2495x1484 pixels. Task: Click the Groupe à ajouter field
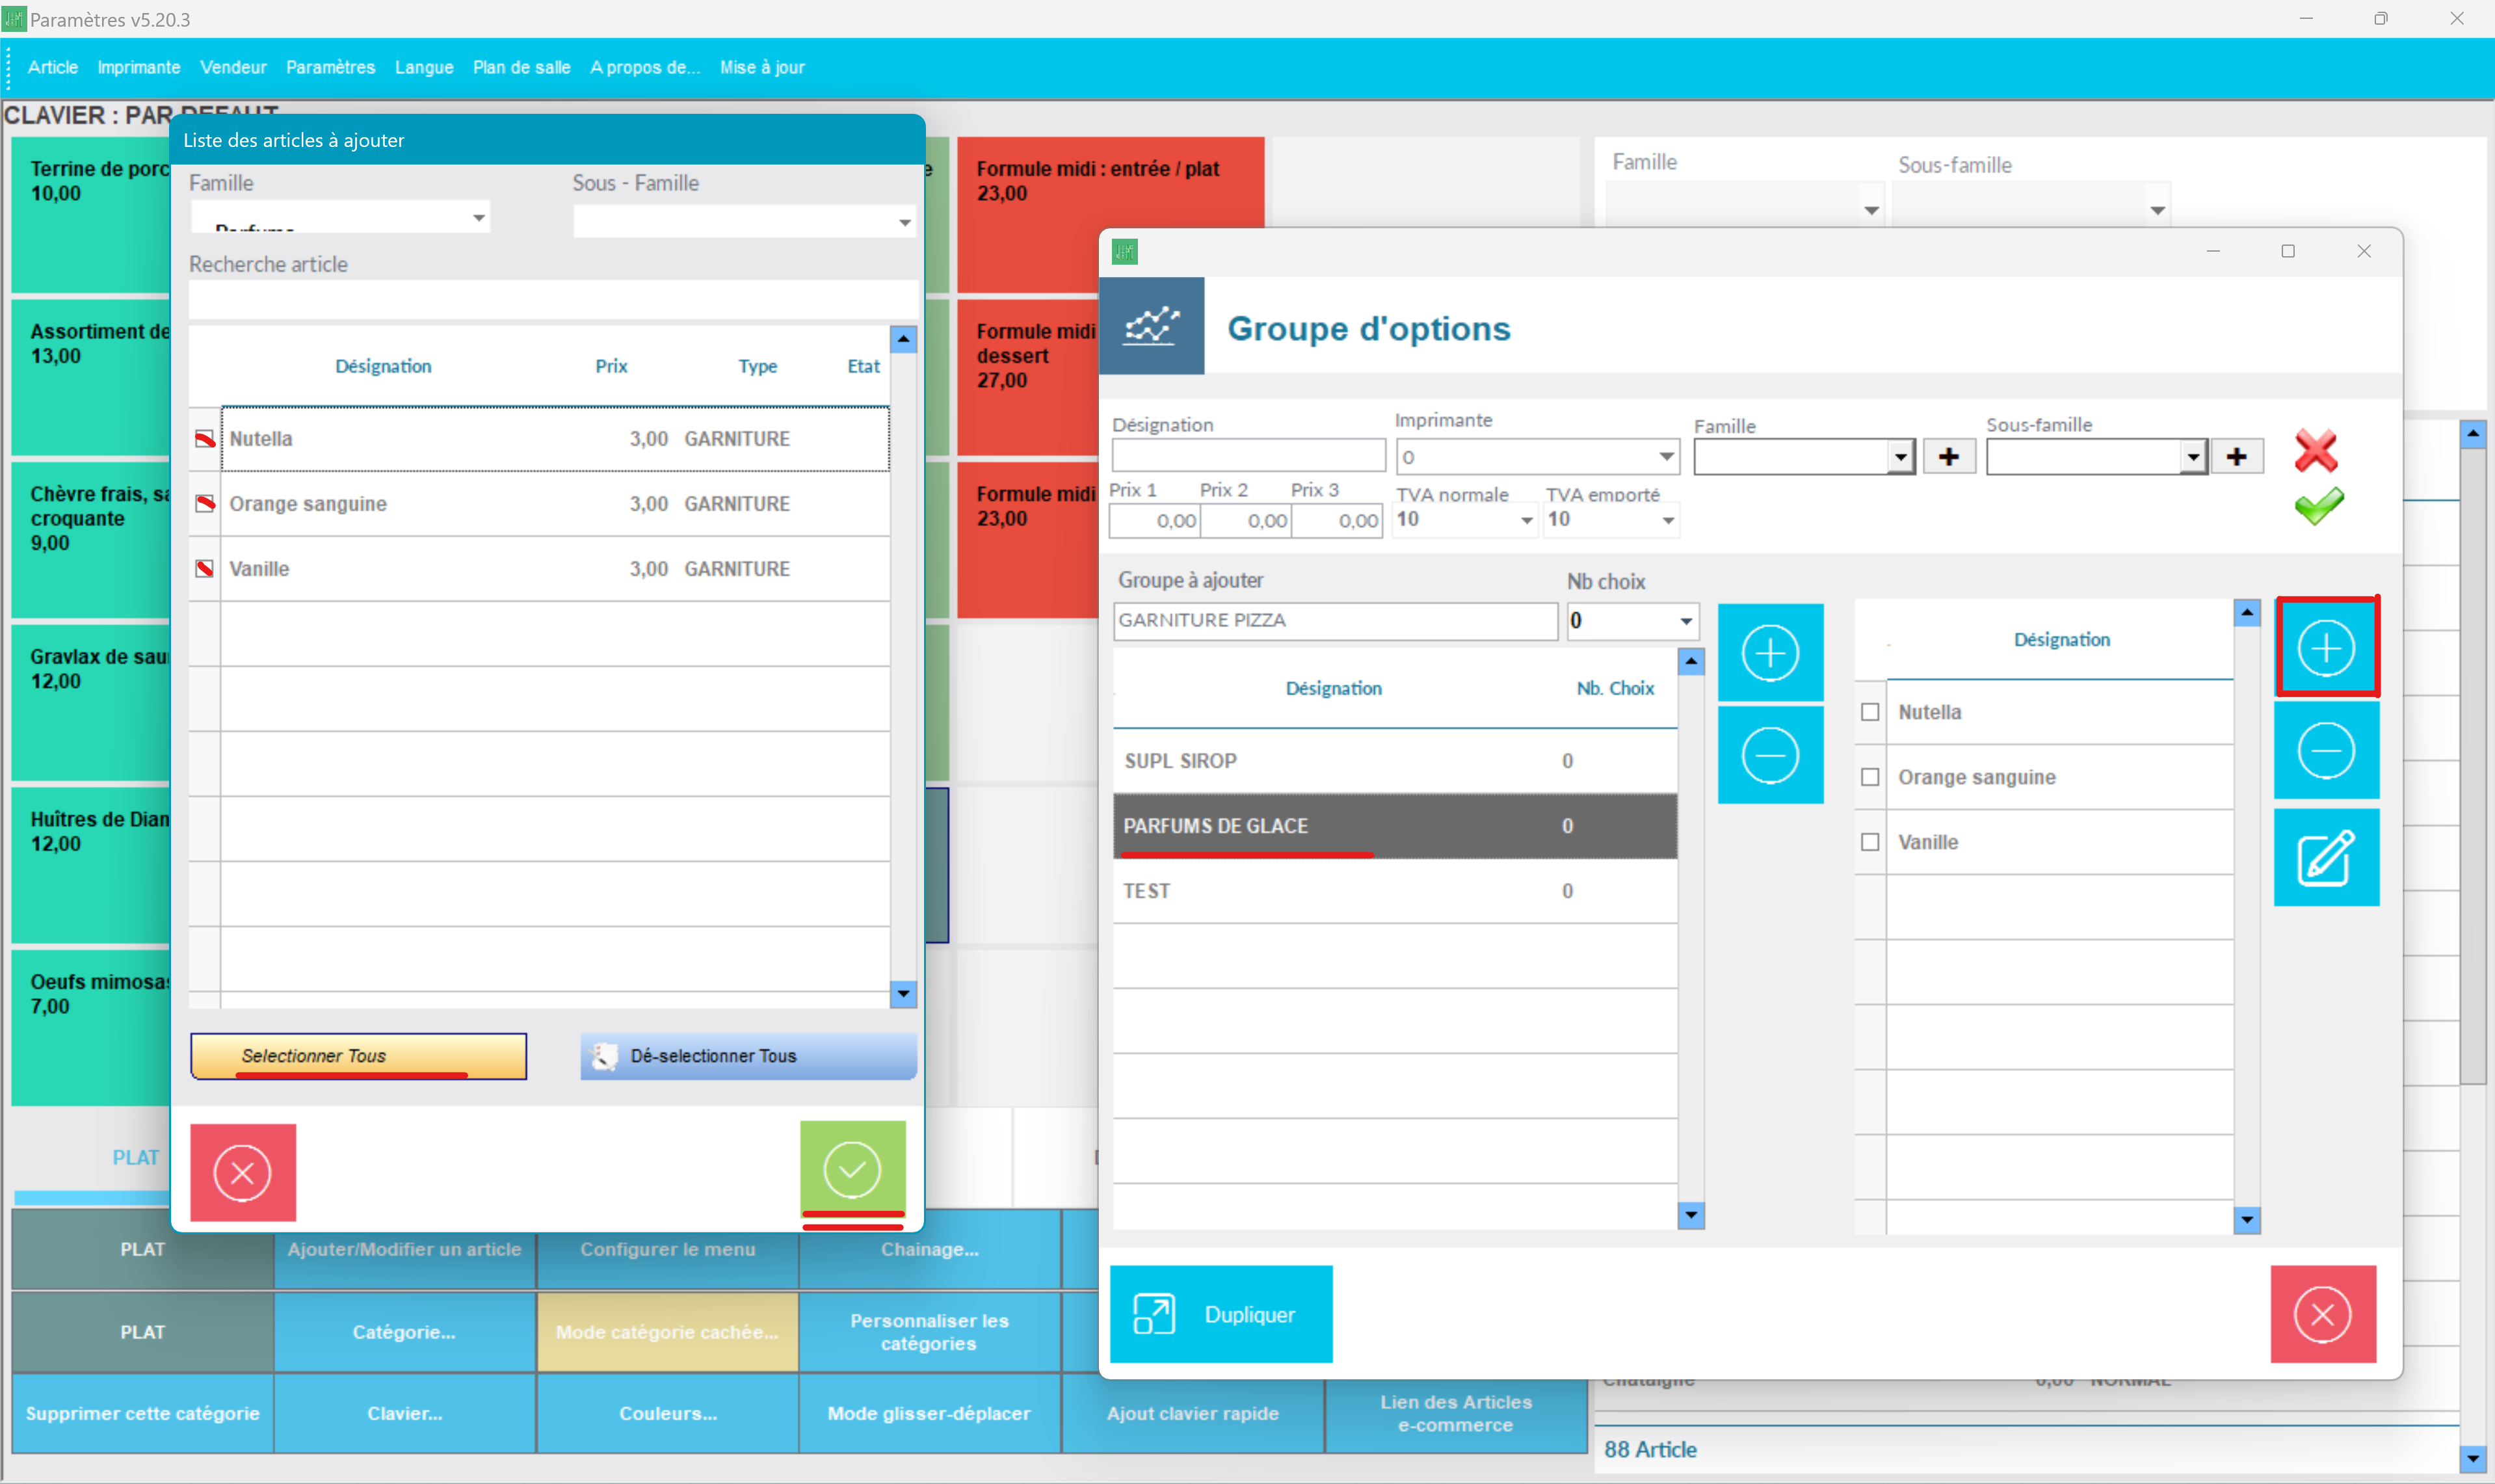tap(1336, 621)
